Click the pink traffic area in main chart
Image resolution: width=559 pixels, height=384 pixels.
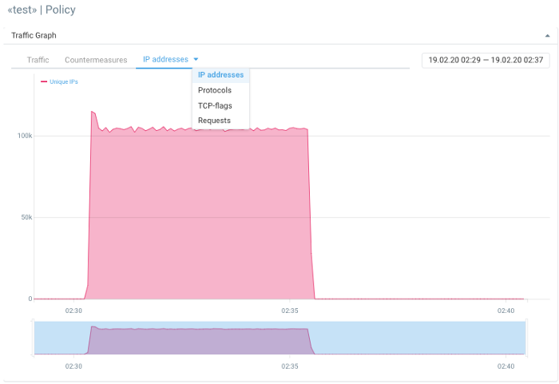[x=200, y=216]
